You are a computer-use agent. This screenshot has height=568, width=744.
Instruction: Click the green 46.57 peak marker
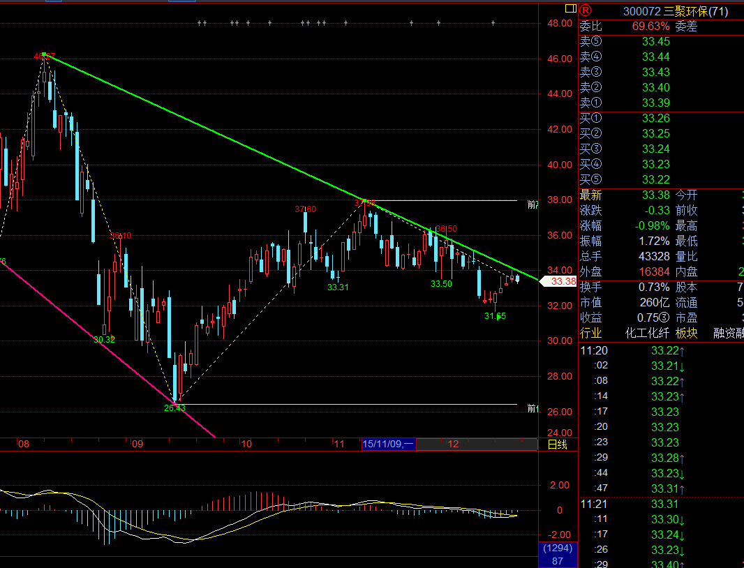coord(44,54)
